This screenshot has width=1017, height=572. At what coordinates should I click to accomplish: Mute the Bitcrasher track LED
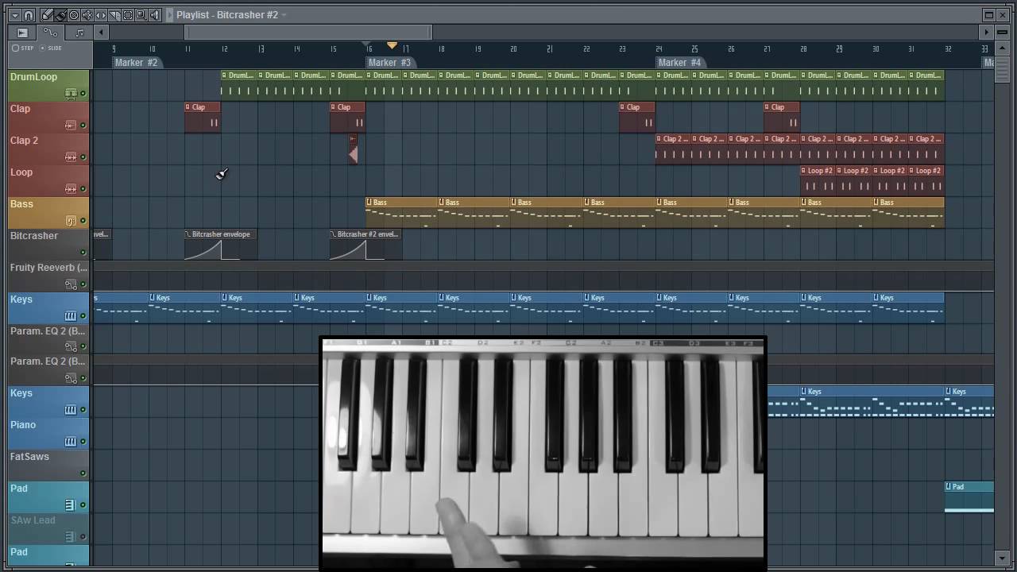[x=83, y=253]
